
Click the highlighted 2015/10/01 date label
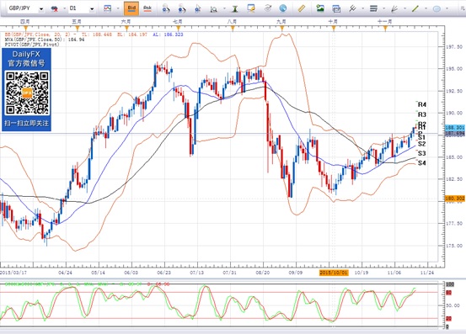click(334, 273)
